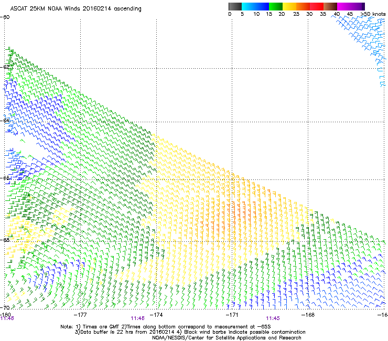Click the latitude label -68

tap(5, 240)
